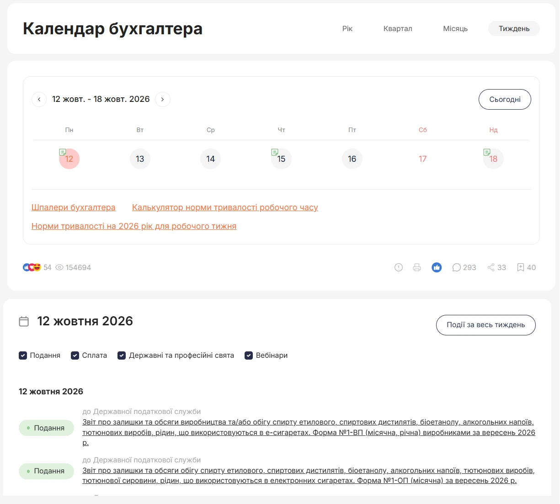Open the note icon on day 15
This screenshot has width=560, height=504.
[x=275, y=152]
